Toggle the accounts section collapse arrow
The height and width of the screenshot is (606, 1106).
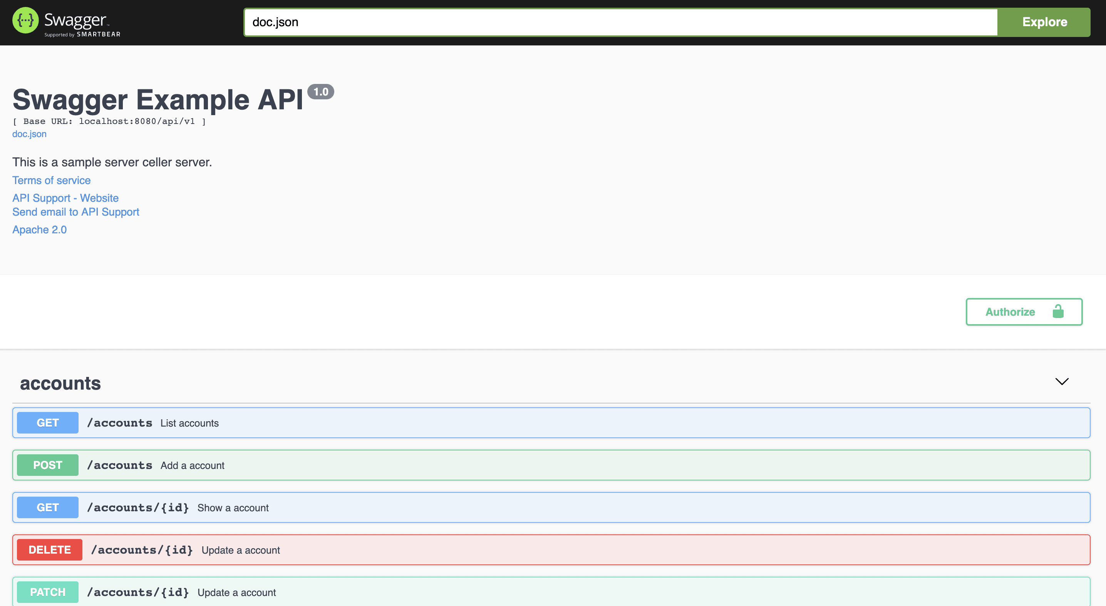coord(1062,382)
